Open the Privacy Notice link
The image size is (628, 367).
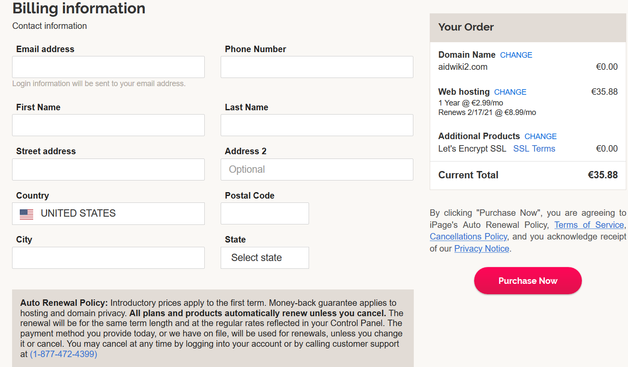click(x=481, y=249)
